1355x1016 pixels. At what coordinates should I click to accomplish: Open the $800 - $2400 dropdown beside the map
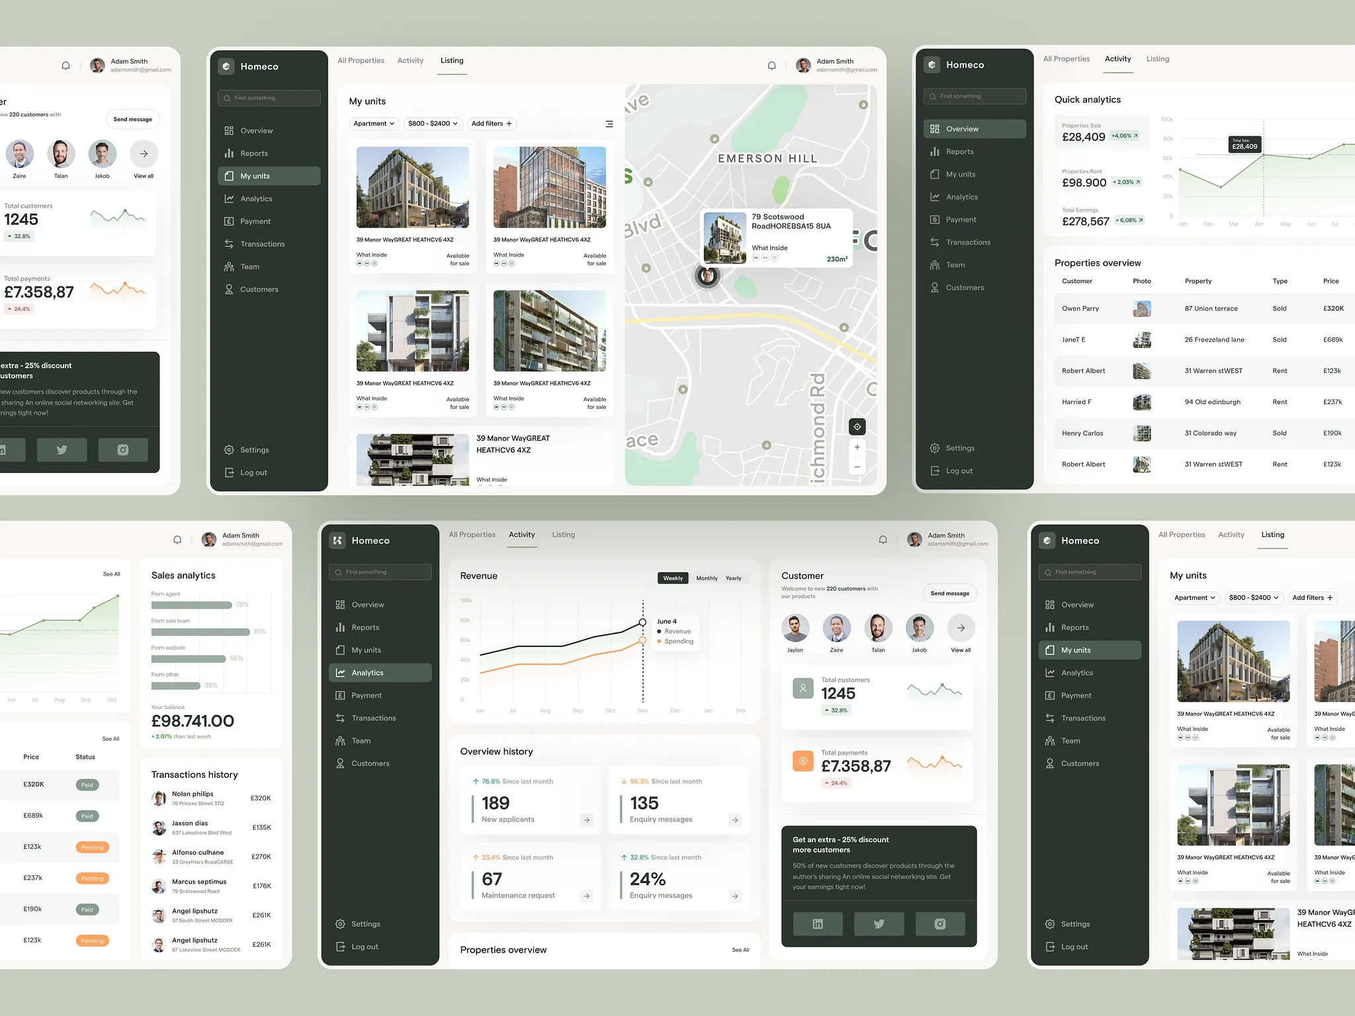433,124
